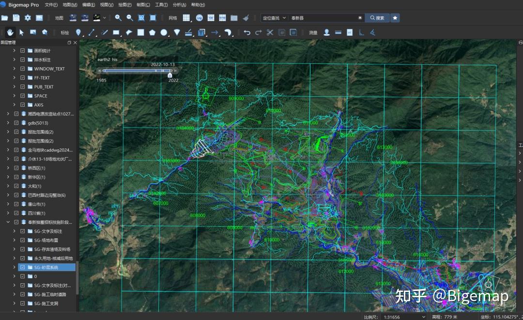Select the arrow pointer tool
Screen dimensions: 523x320
[22, 32]
